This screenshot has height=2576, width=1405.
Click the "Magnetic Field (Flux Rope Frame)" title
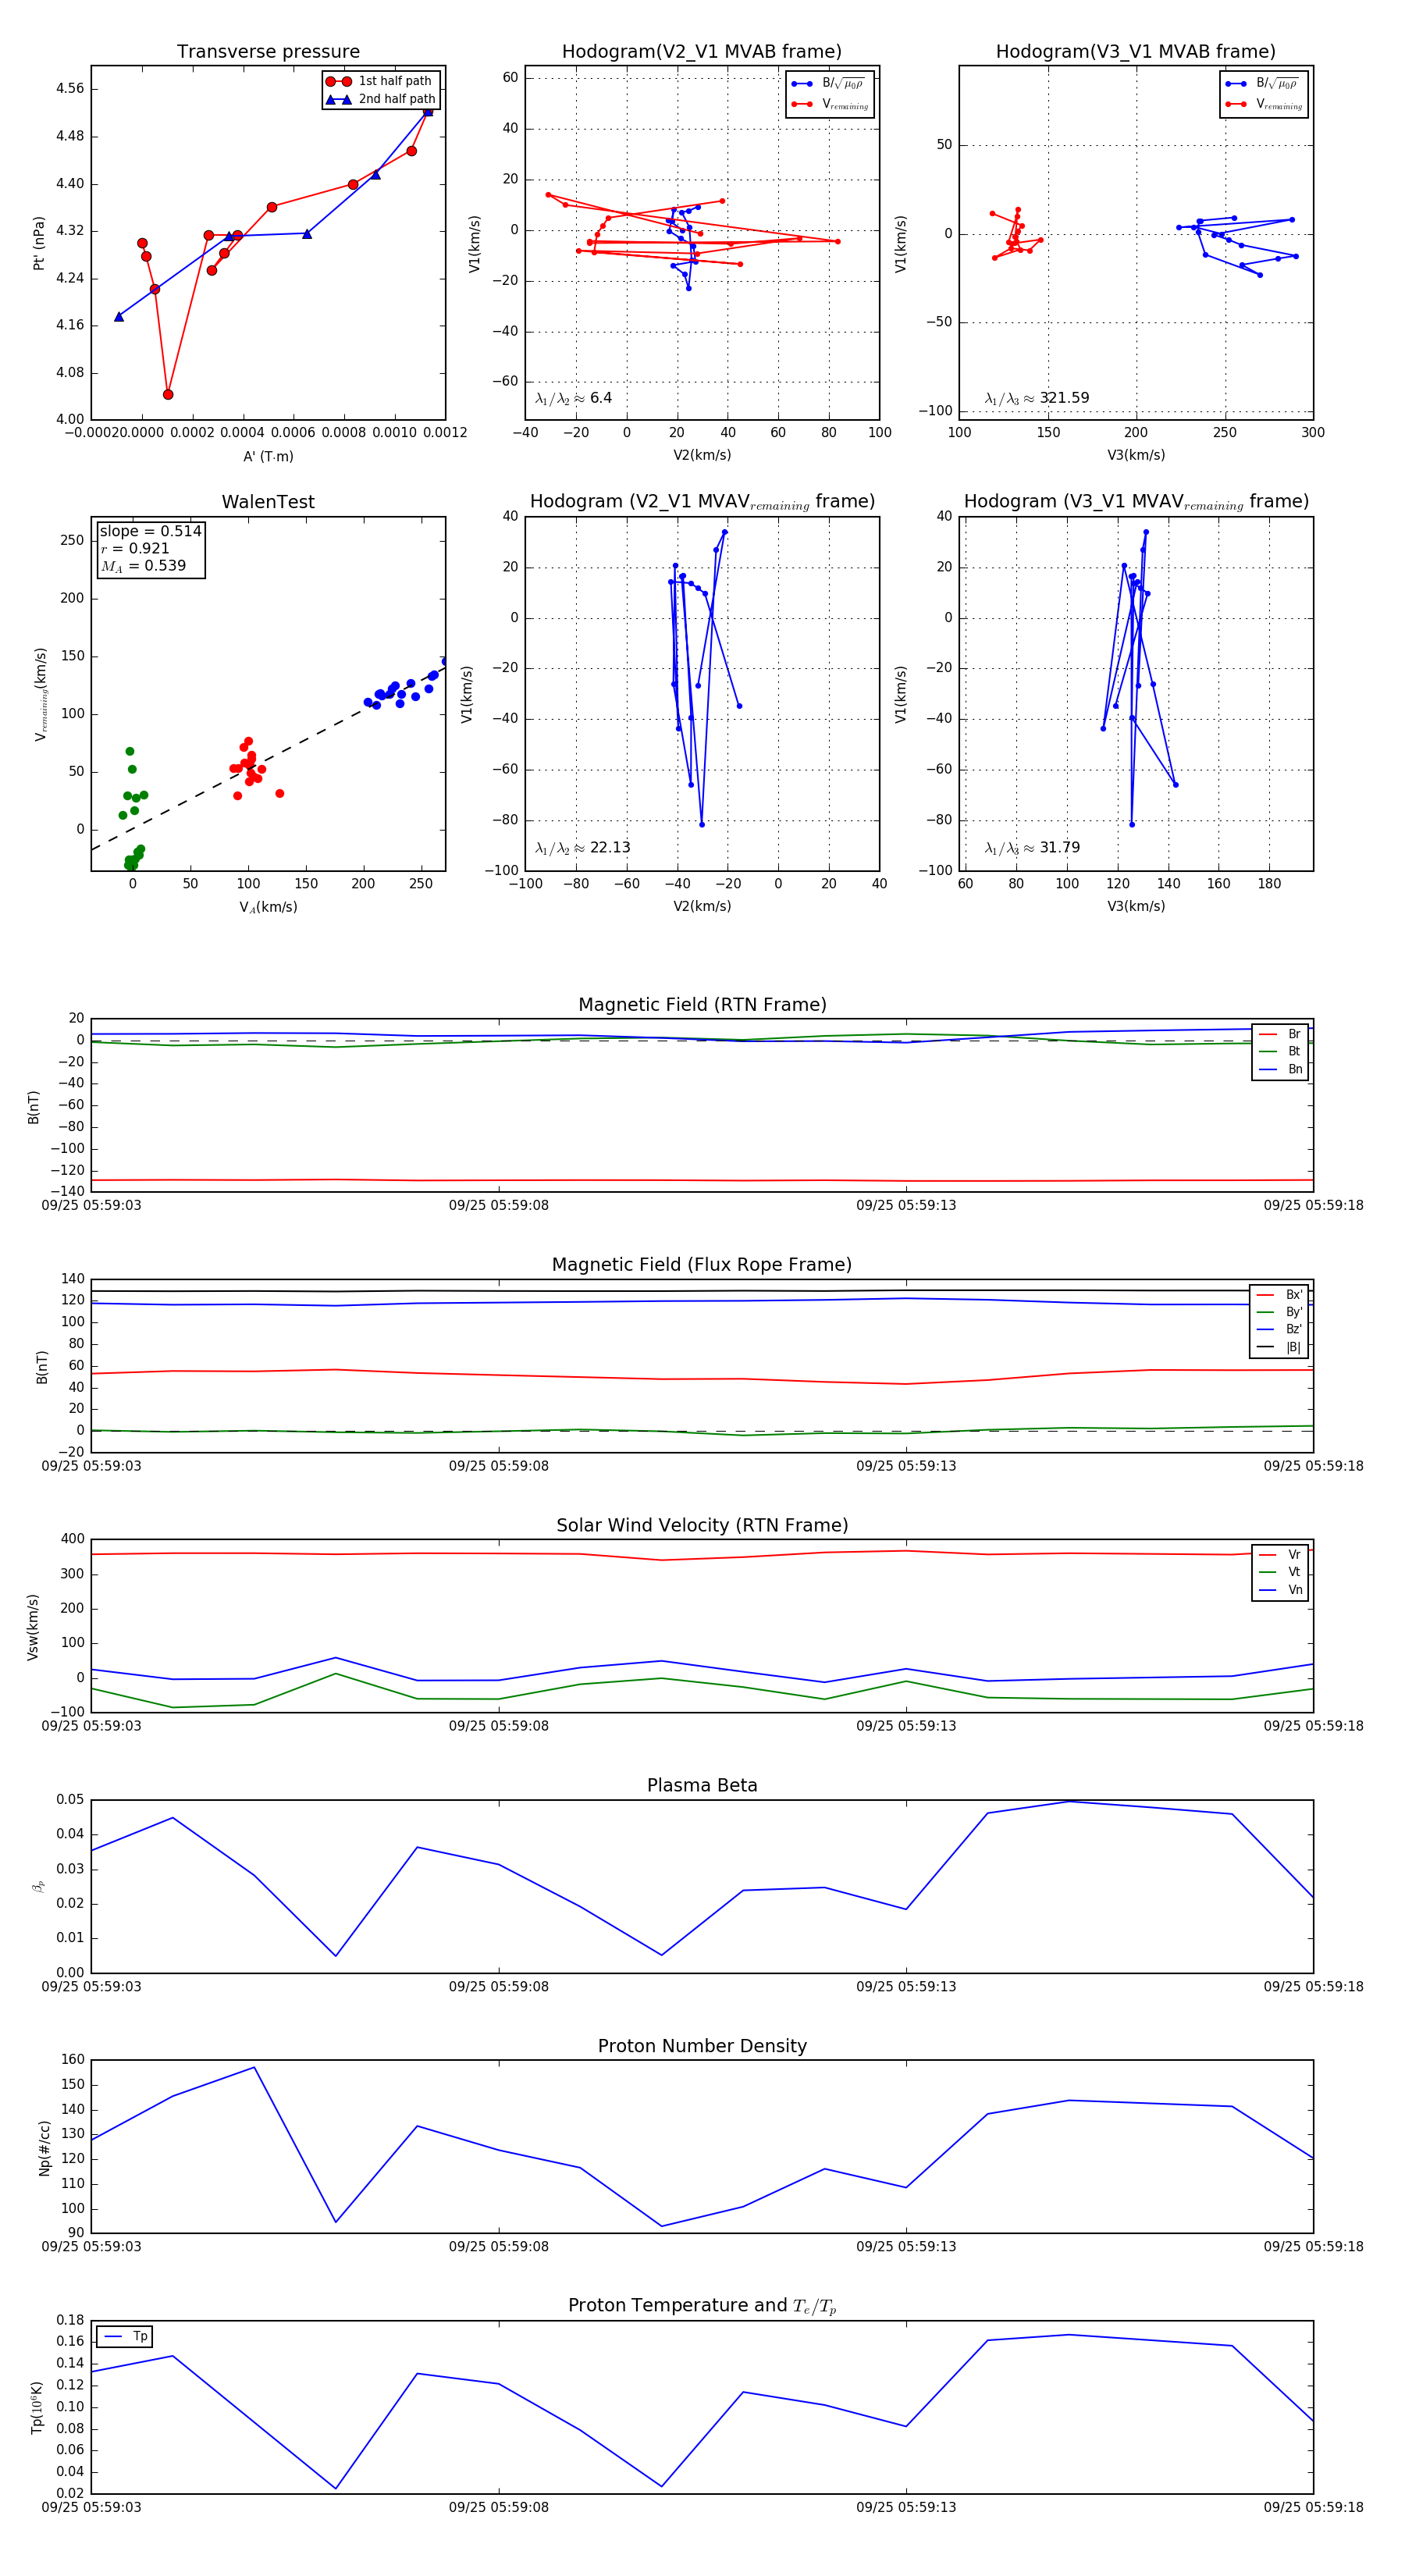click(x=702, y=1265)
